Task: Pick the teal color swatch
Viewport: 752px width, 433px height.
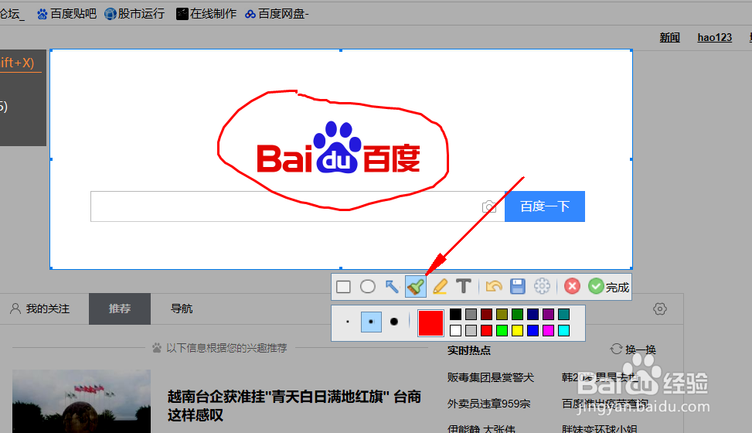Action: click(x=563, y=315)
